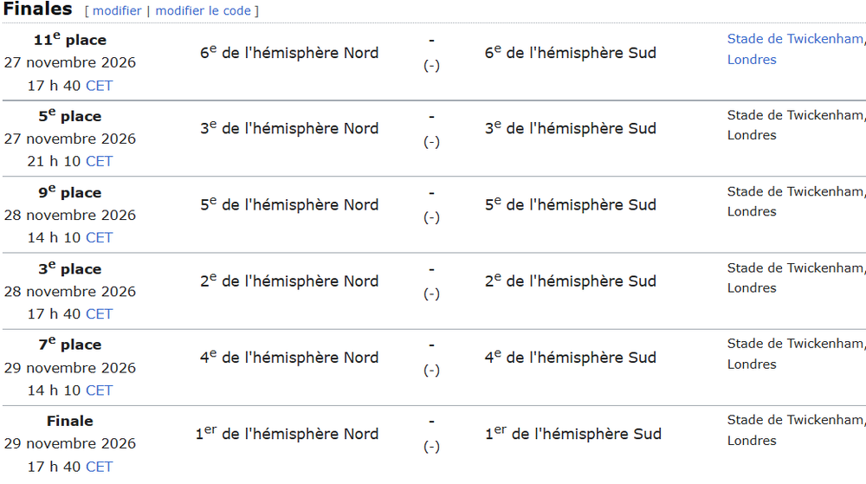
Task: Click CET link beside 17 h 40 for 11e place
Action: coord(100,86)
